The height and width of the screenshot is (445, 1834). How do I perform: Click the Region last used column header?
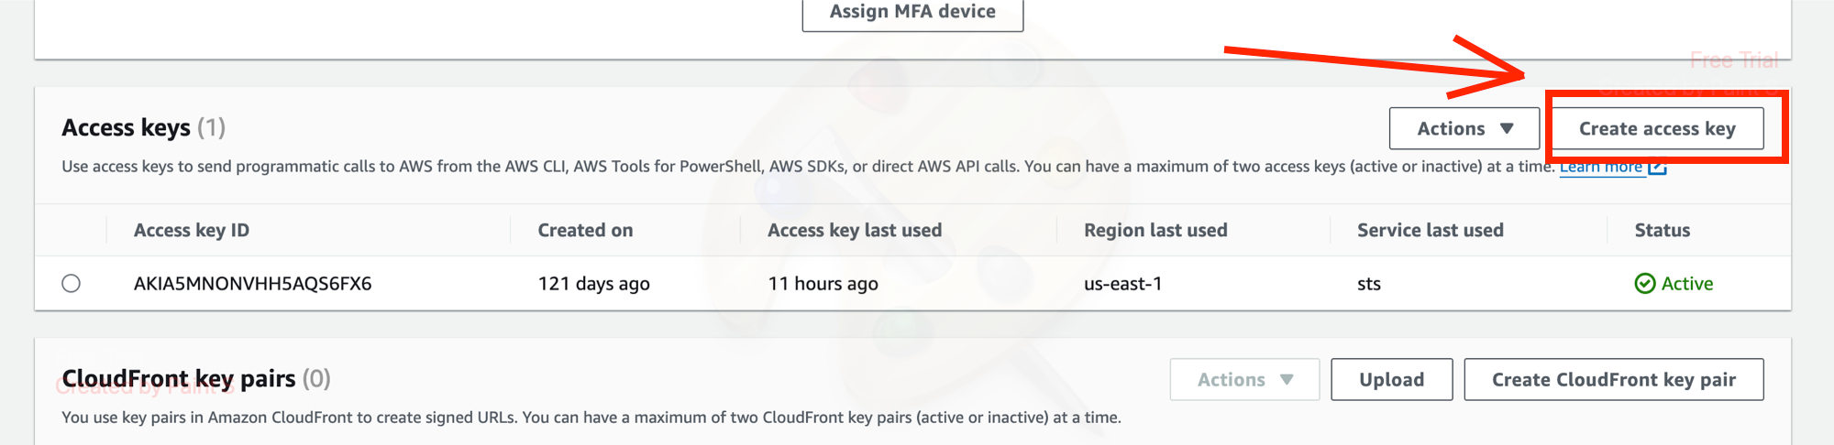click(x=1155, y=231)
